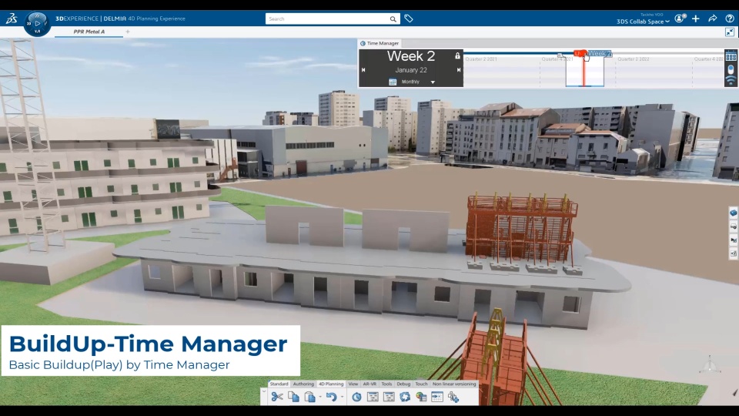Open the AR-VR toolbar tab

[369, 384]
